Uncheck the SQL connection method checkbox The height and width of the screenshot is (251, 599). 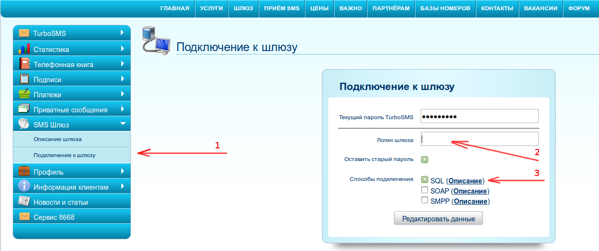tap(425, 180)
